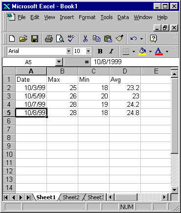Open the Edit menu
Screen dimensions: 181x213
tap(35, 17)
